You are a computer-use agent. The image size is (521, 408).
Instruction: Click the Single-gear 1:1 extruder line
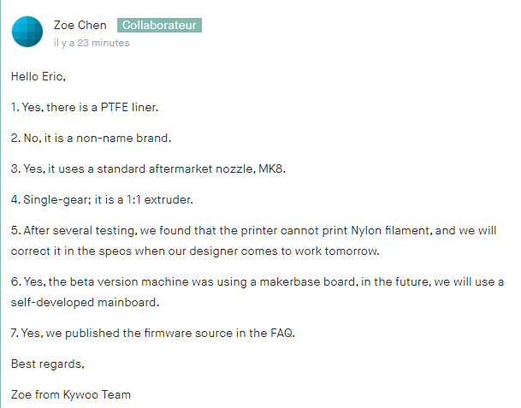point(102,199)
